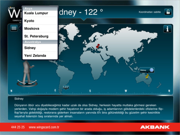Click the rotating man compass figure
Viewport: 180px width, 135px height.
pos(27,73)
